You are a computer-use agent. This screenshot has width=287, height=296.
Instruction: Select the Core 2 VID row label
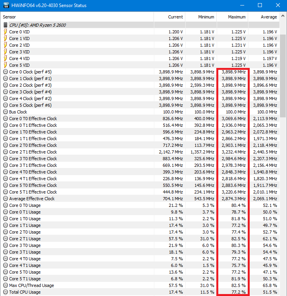[x=20, y=45]
